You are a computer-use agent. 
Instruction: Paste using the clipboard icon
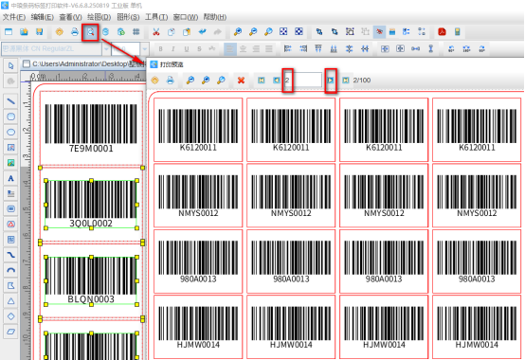pos(187,32)
